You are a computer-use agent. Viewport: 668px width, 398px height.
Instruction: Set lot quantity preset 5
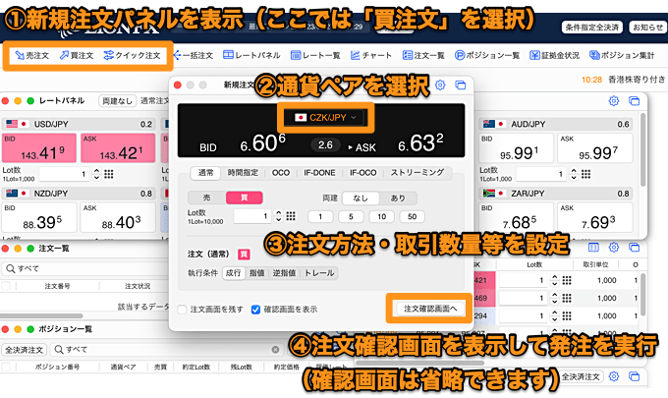[351, 216]
